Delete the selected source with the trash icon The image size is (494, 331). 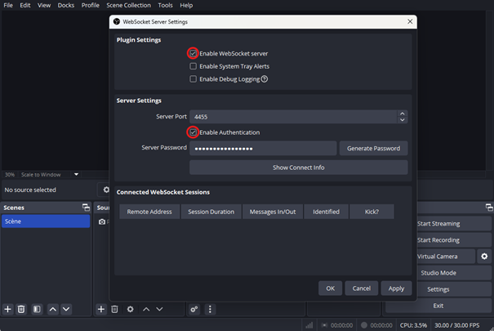pyautogui.click(x=114, y=309)
